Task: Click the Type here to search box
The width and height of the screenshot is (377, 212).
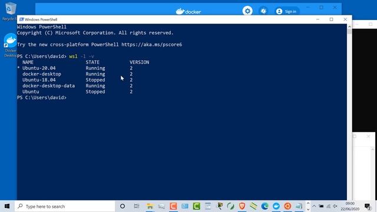Action: (x=65, y=206)
